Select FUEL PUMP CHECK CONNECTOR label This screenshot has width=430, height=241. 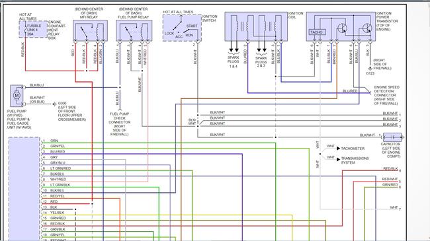click(x=119, y=124)
